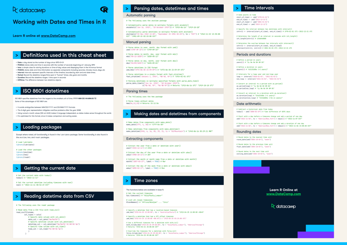Click the Time intervals heading
Screen dimensions: 347x245
pos(259,8)
